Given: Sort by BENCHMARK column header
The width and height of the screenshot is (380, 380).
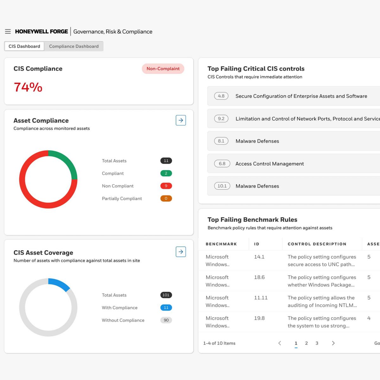Looking at the screenshot, I should pos(221,244).
